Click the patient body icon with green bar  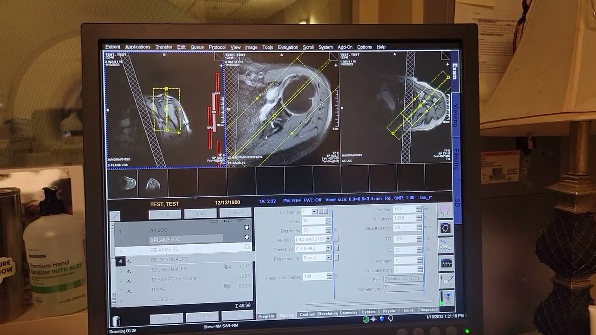pos(446,298)
